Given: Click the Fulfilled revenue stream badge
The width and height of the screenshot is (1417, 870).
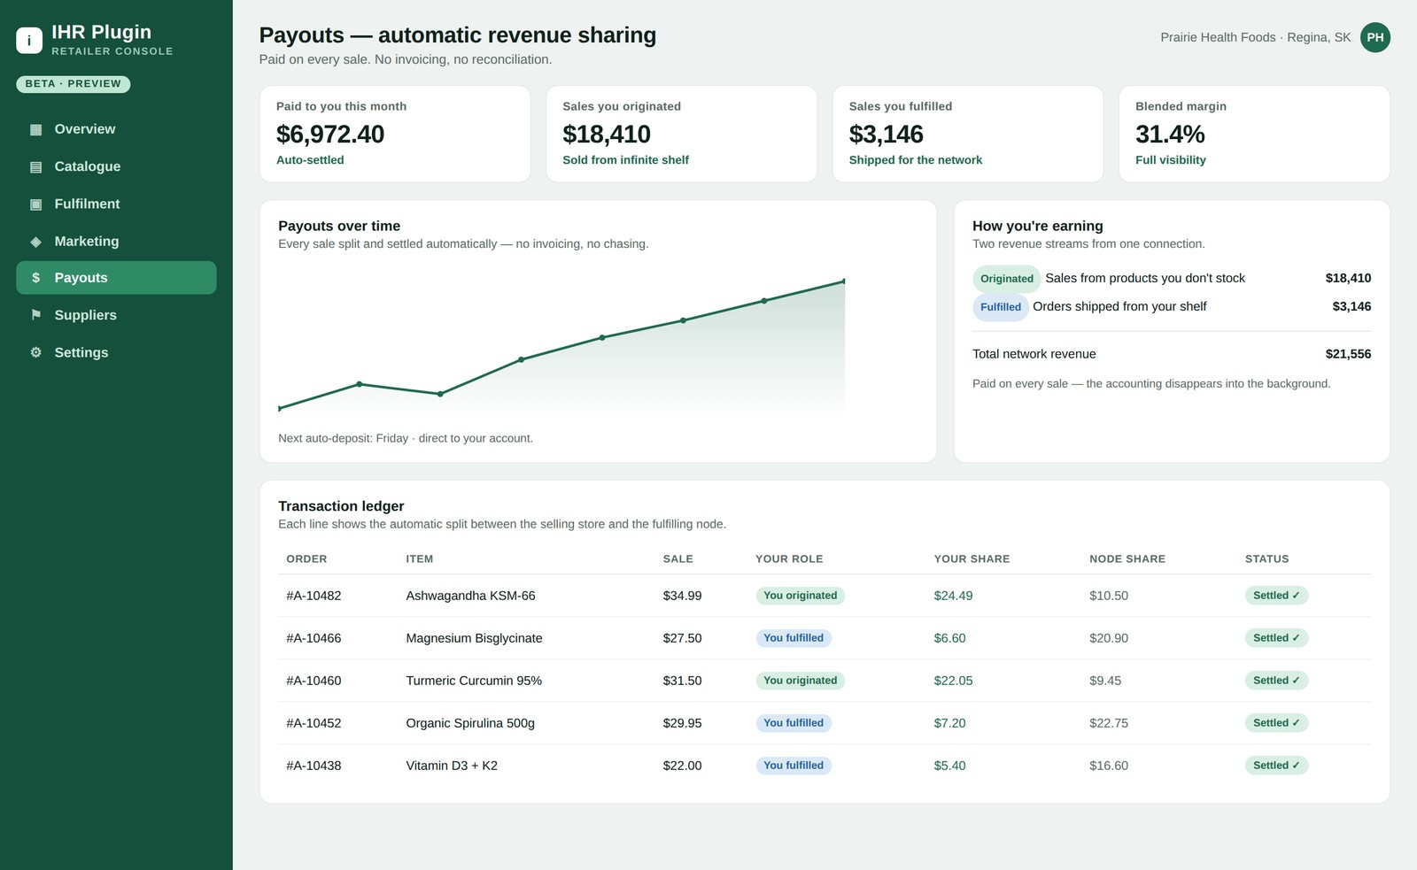Looking at the screenshot, I should (1001, 307).
